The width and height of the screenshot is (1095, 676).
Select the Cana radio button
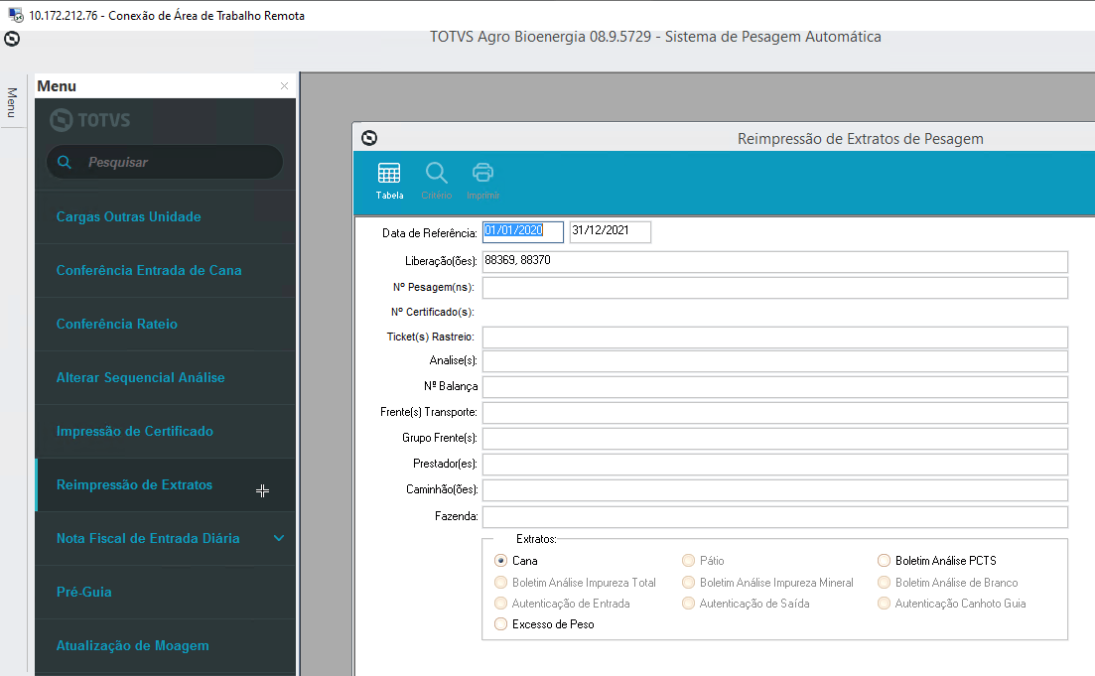[500, 561]
